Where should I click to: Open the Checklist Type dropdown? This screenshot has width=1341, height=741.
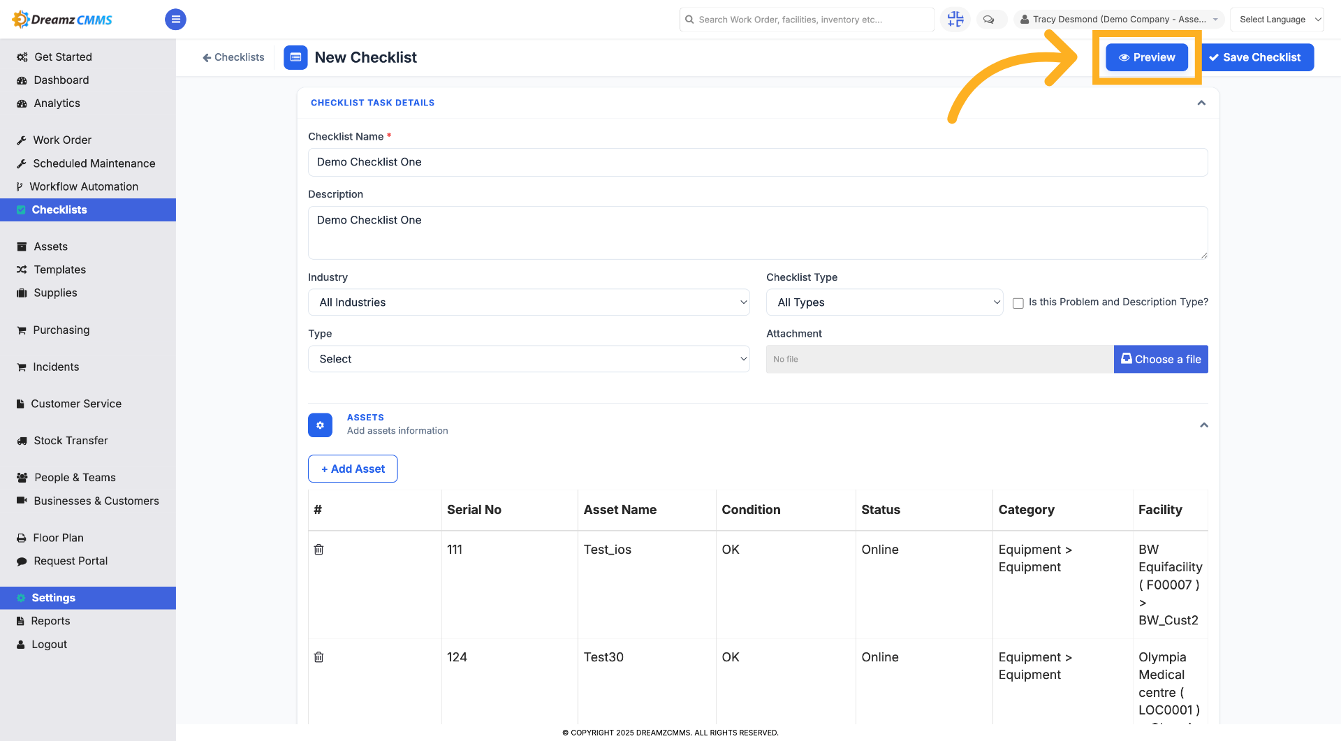pos(885,302)
